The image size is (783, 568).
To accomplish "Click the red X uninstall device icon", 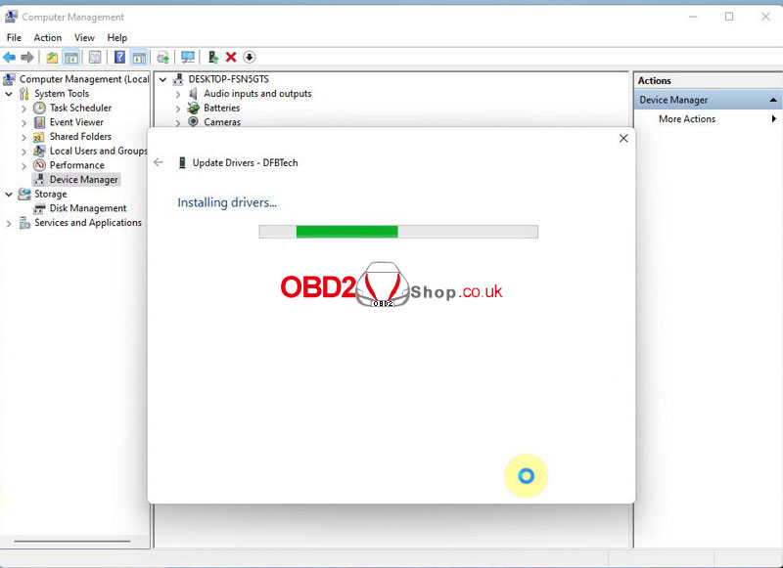I will tap(231, 58).
